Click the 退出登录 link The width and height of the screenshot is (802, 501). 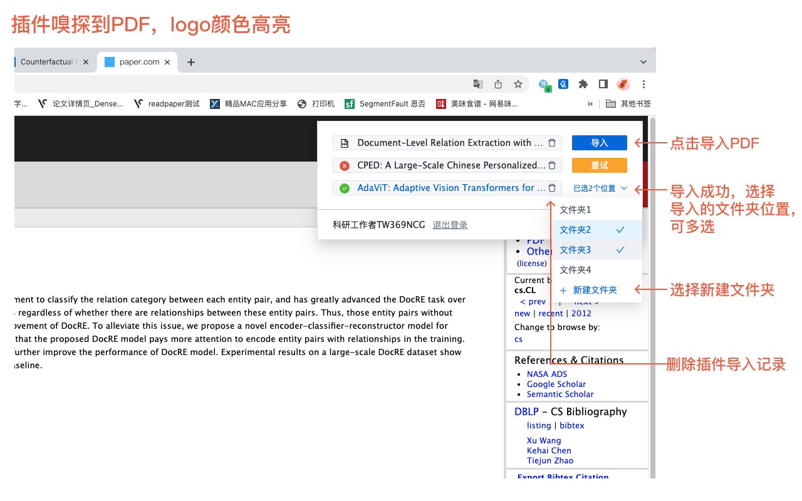pos(450,225)
